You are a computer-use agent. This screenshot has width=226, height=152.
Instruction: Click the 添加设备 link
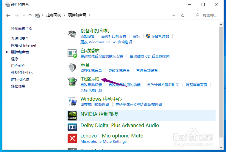point(88,37)
